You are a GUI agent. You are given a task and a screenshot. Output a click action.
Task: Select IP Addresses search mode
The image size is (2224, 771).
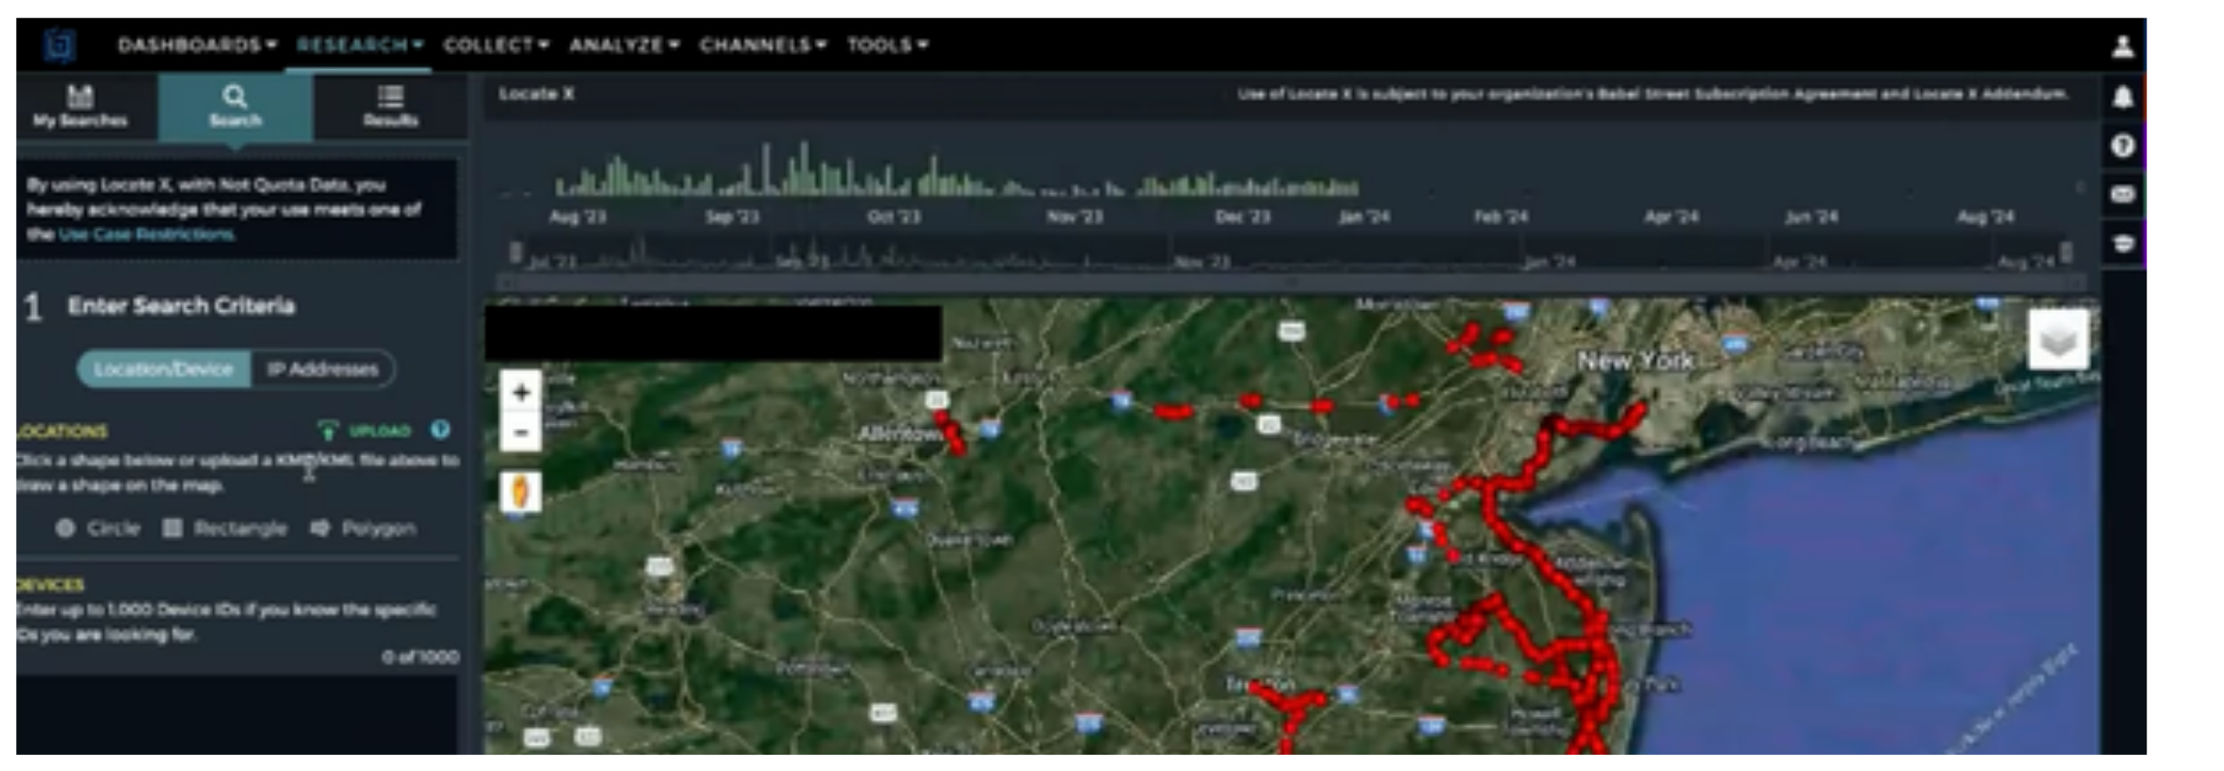(323, 369)
